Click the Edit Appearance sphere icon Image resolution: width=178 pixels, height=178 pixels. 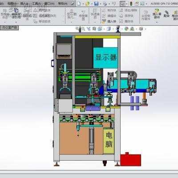126,28
